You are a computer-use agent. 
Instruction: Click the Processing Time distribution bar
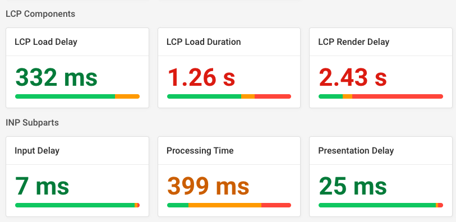point(229,205)
